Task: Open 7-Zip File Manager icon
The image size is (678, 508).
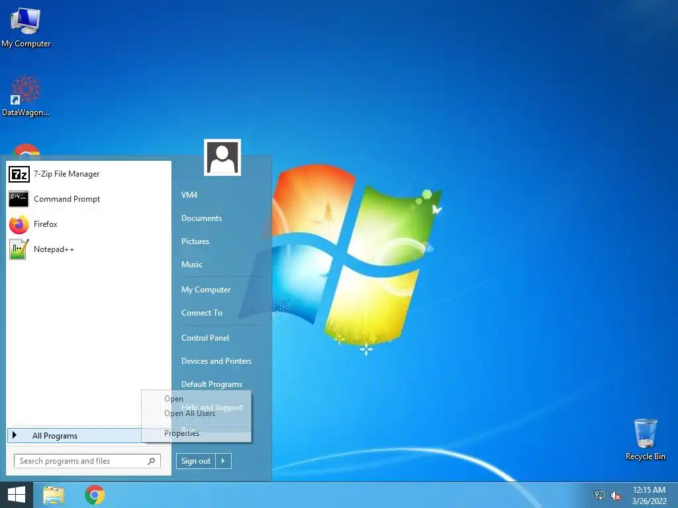Action: pos(19,174)
